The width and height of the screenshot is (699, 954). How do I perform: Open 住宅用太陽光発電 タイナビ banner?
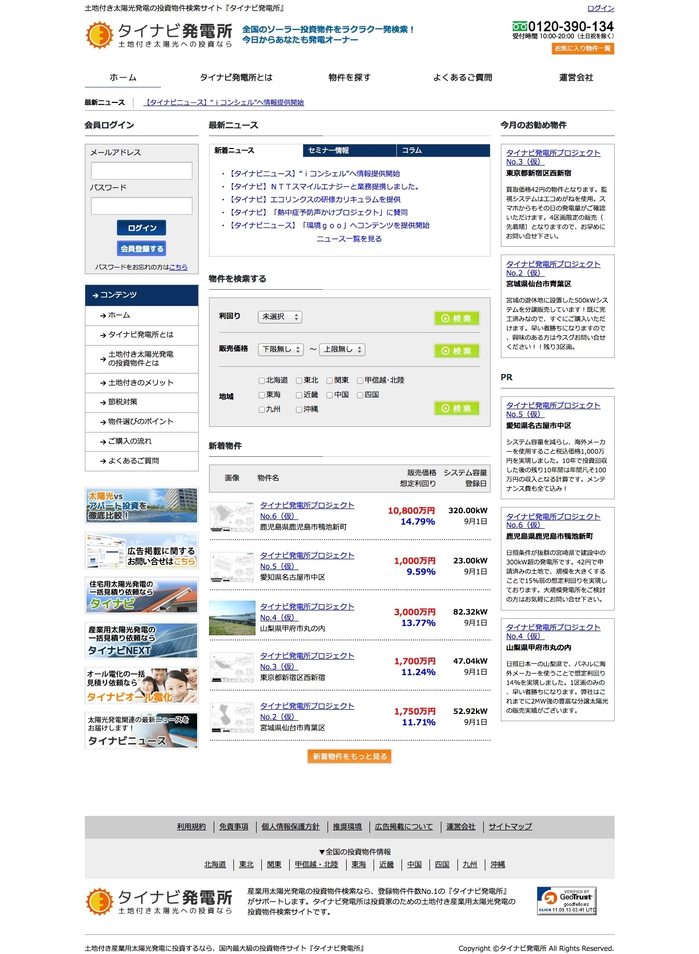[x=141, y=595]
